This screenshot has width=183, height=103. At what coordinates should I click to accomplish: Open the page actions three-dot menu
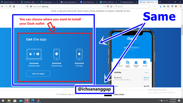[x=104, y=6]
